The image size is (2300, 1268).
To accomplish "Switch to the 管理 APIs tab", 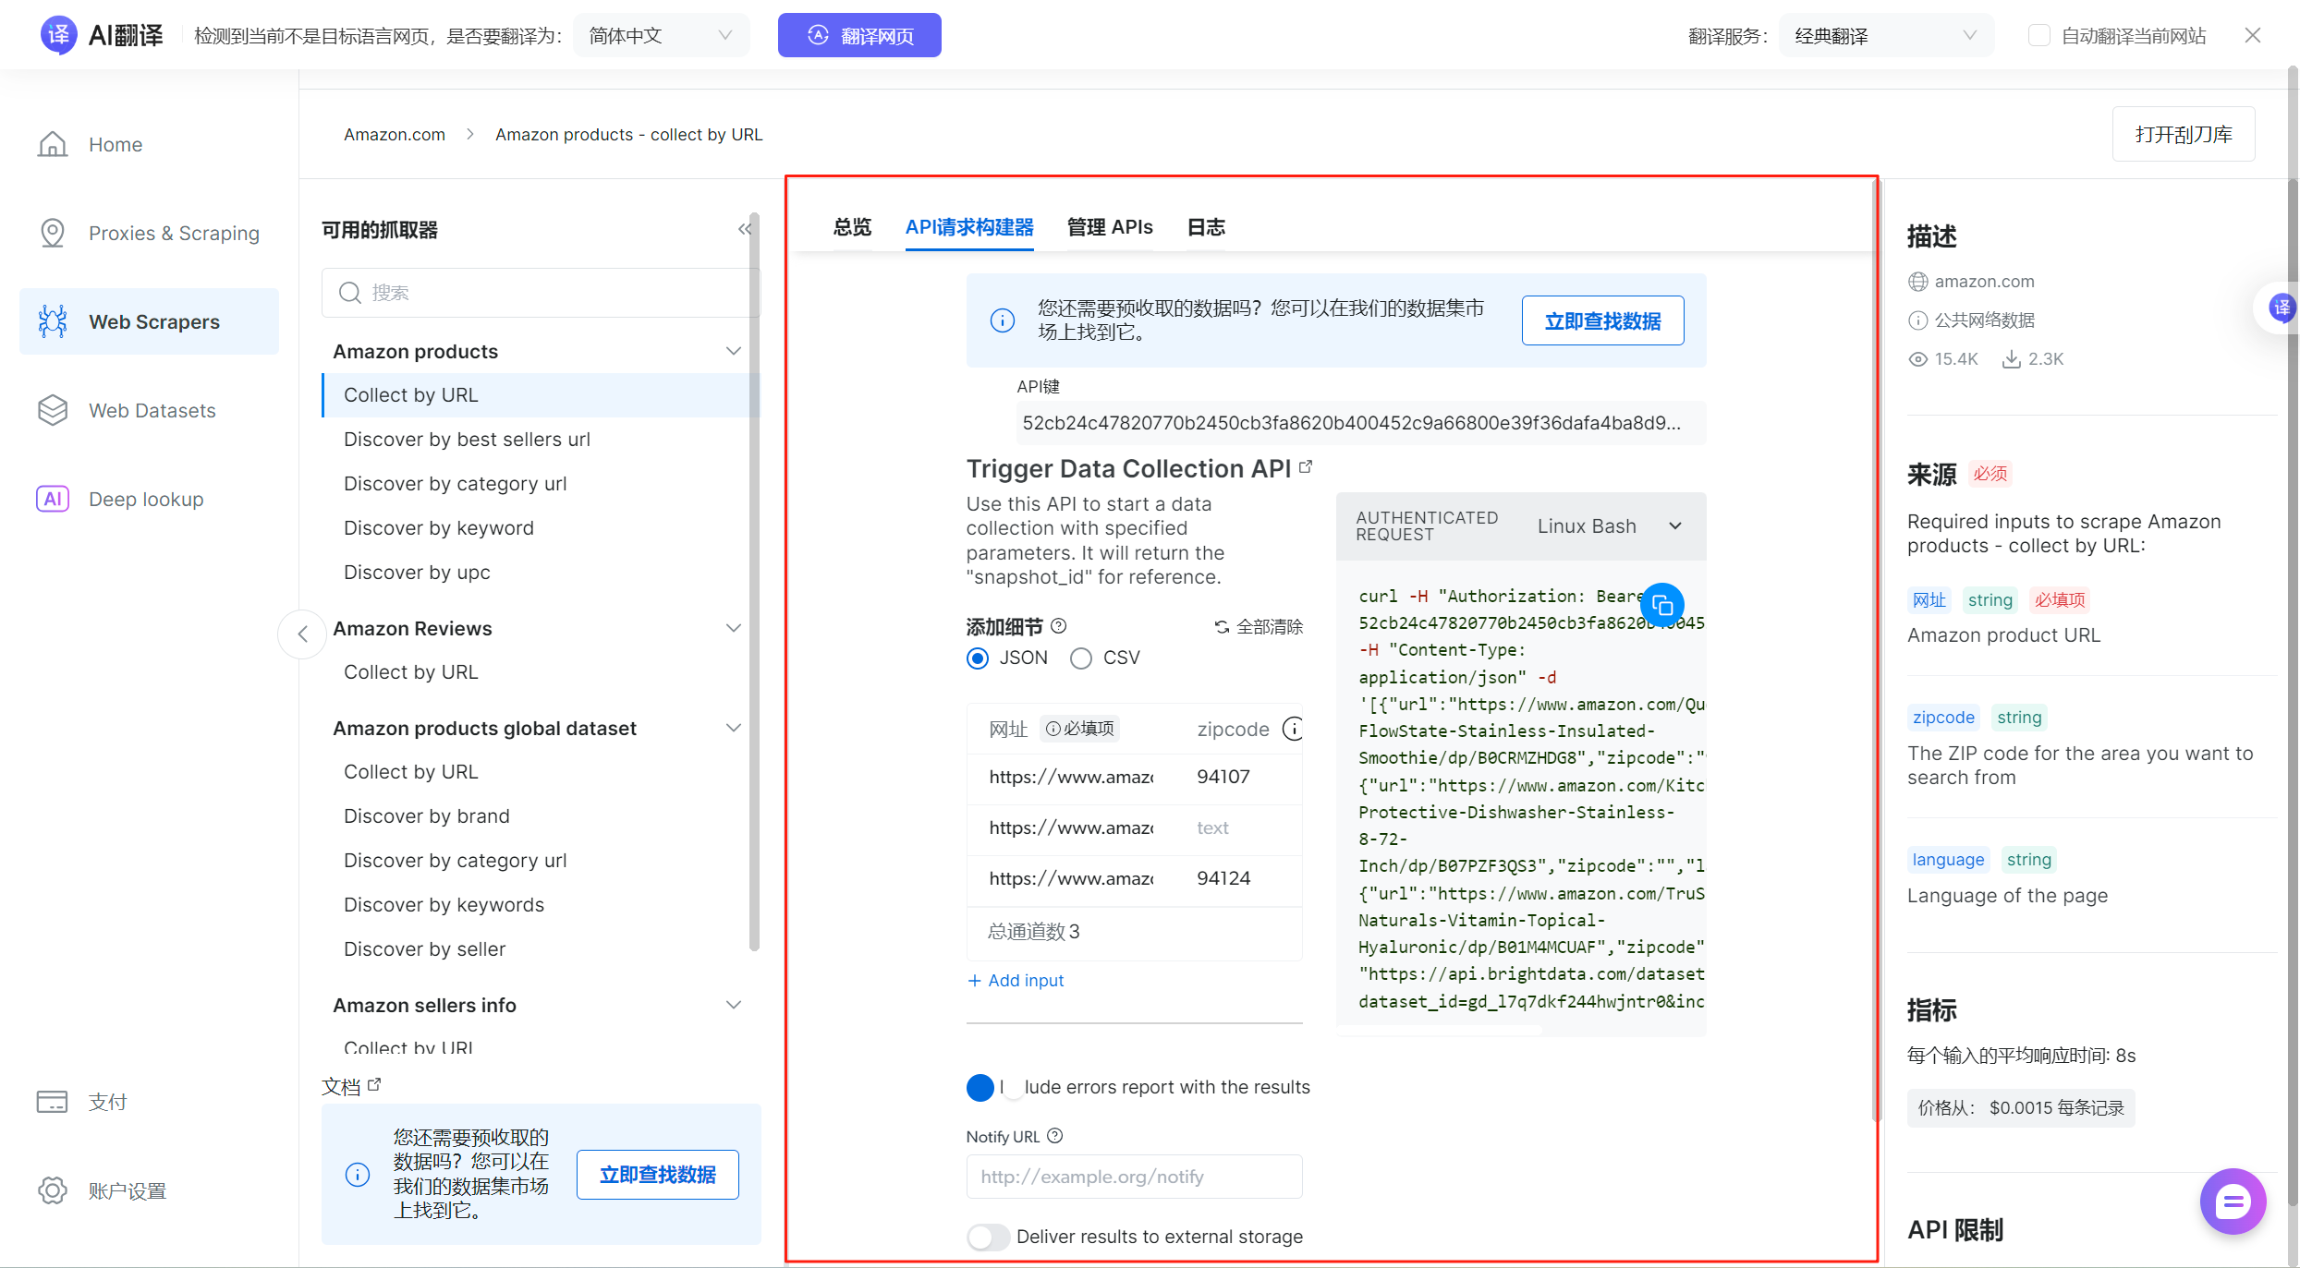I will [1110, 227].
